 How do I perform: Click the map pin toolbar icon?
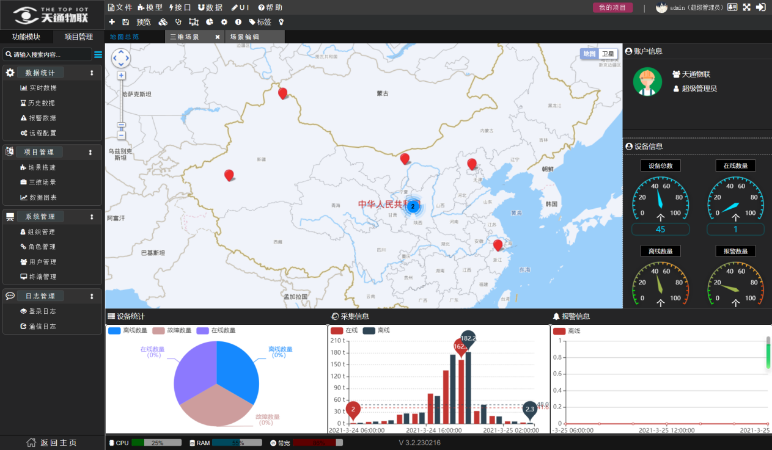pos(281,22)
